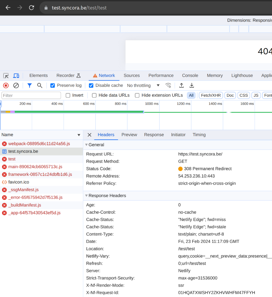This screenshot has width=272, height=297.
Task: Clear the network log
Action: 16,85
